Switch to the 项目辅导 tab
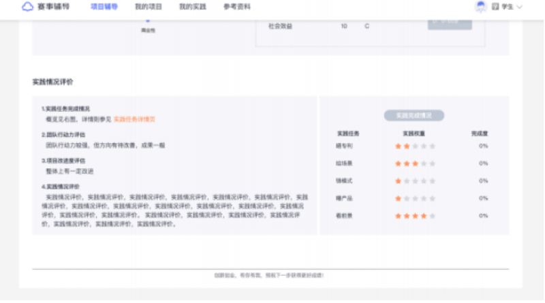 [104, 7]
